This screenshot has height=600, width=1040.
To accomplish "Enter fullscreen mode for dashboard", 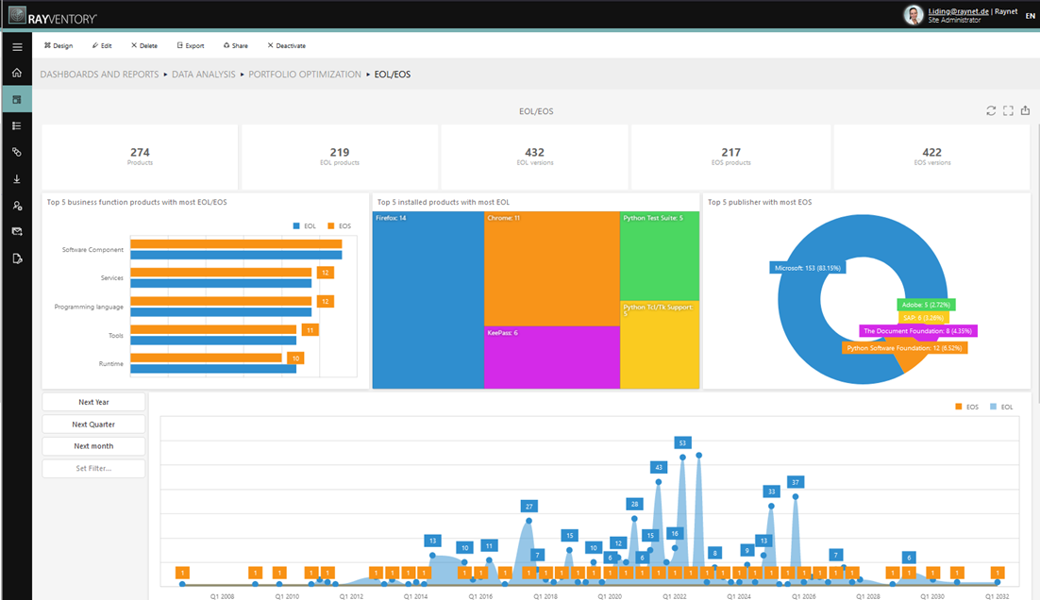I will coord(1008,110).
